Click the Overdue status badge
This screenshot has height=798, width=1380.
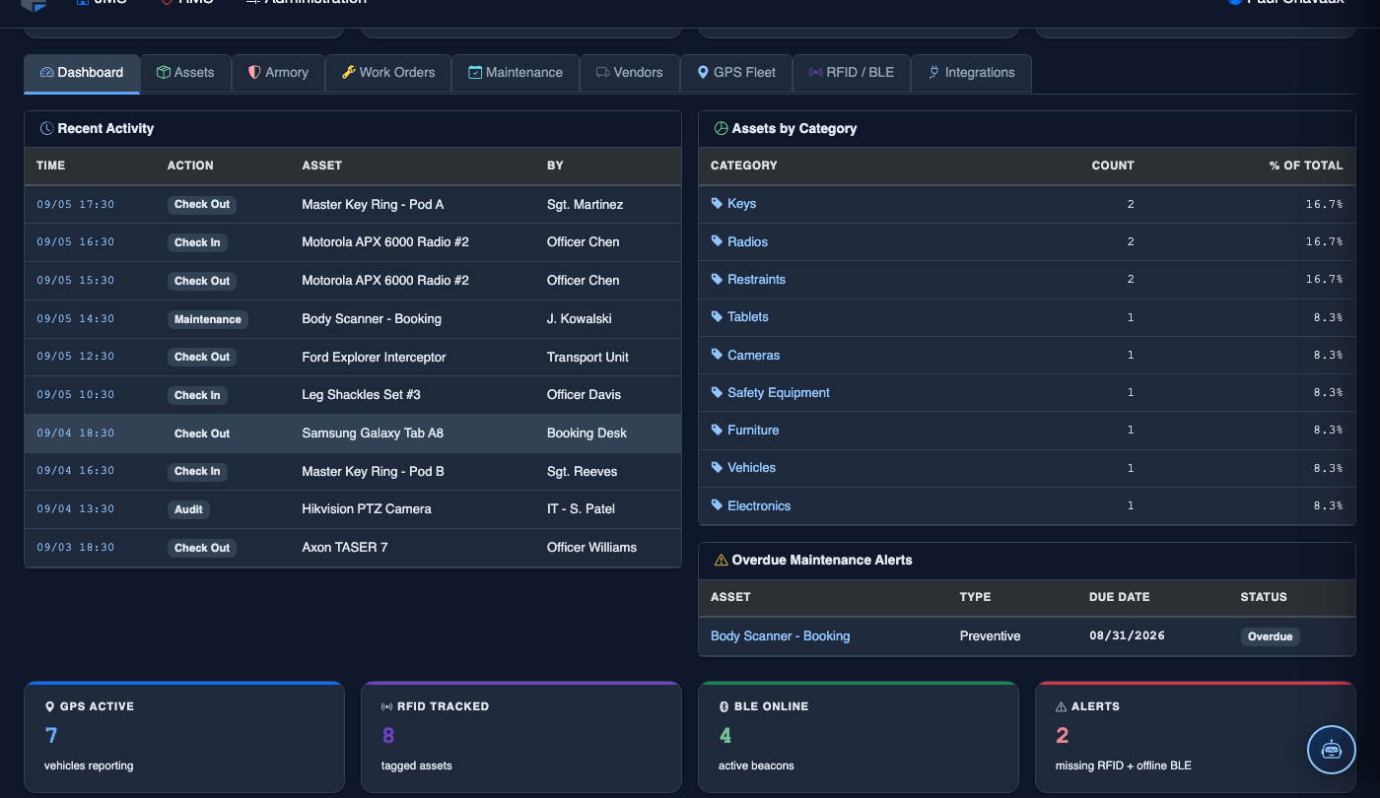(1271, 636)
